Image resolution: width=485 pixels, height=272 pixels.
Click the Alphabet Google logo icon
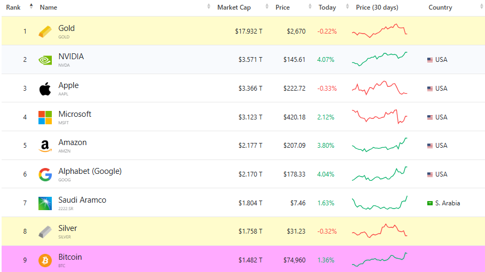pos(45,174)
